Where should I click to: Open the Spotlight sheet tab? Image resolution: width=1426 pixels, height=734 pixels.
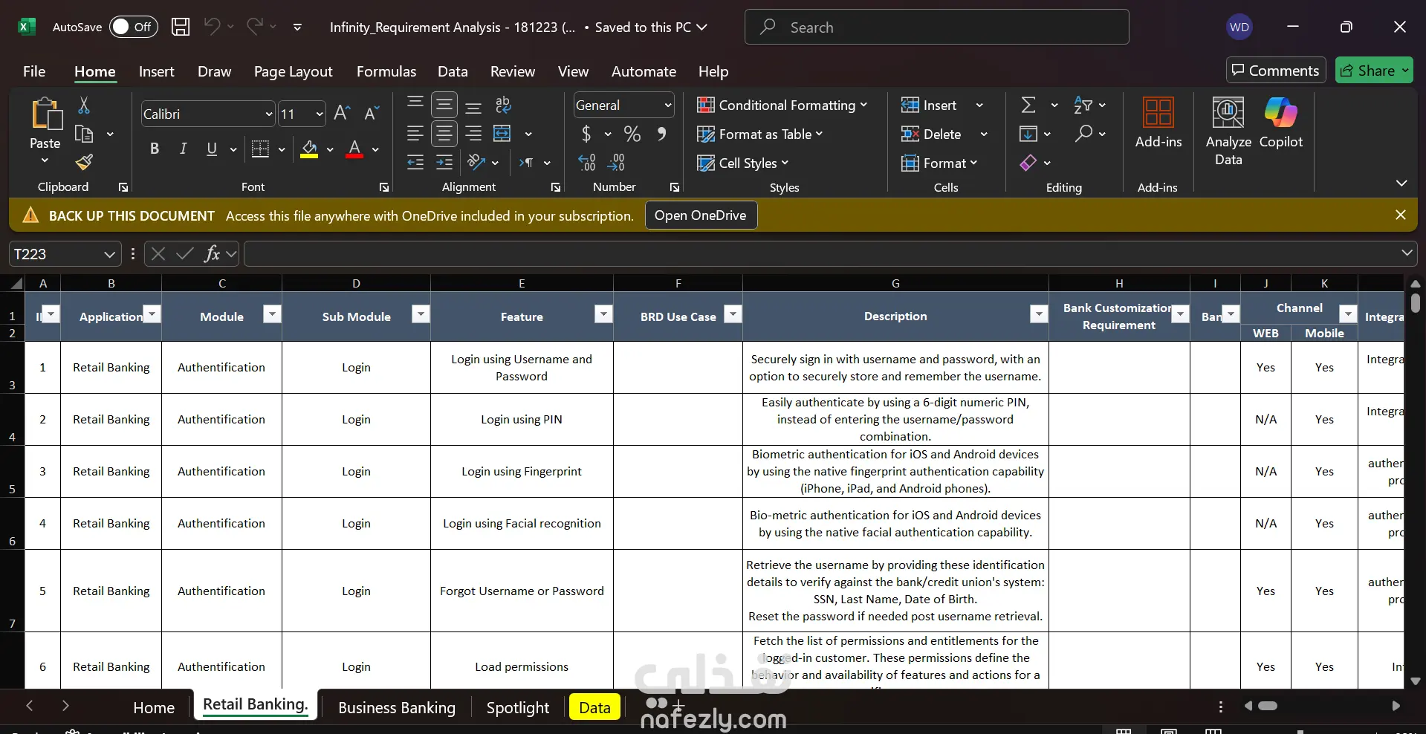tap(518, 708)
